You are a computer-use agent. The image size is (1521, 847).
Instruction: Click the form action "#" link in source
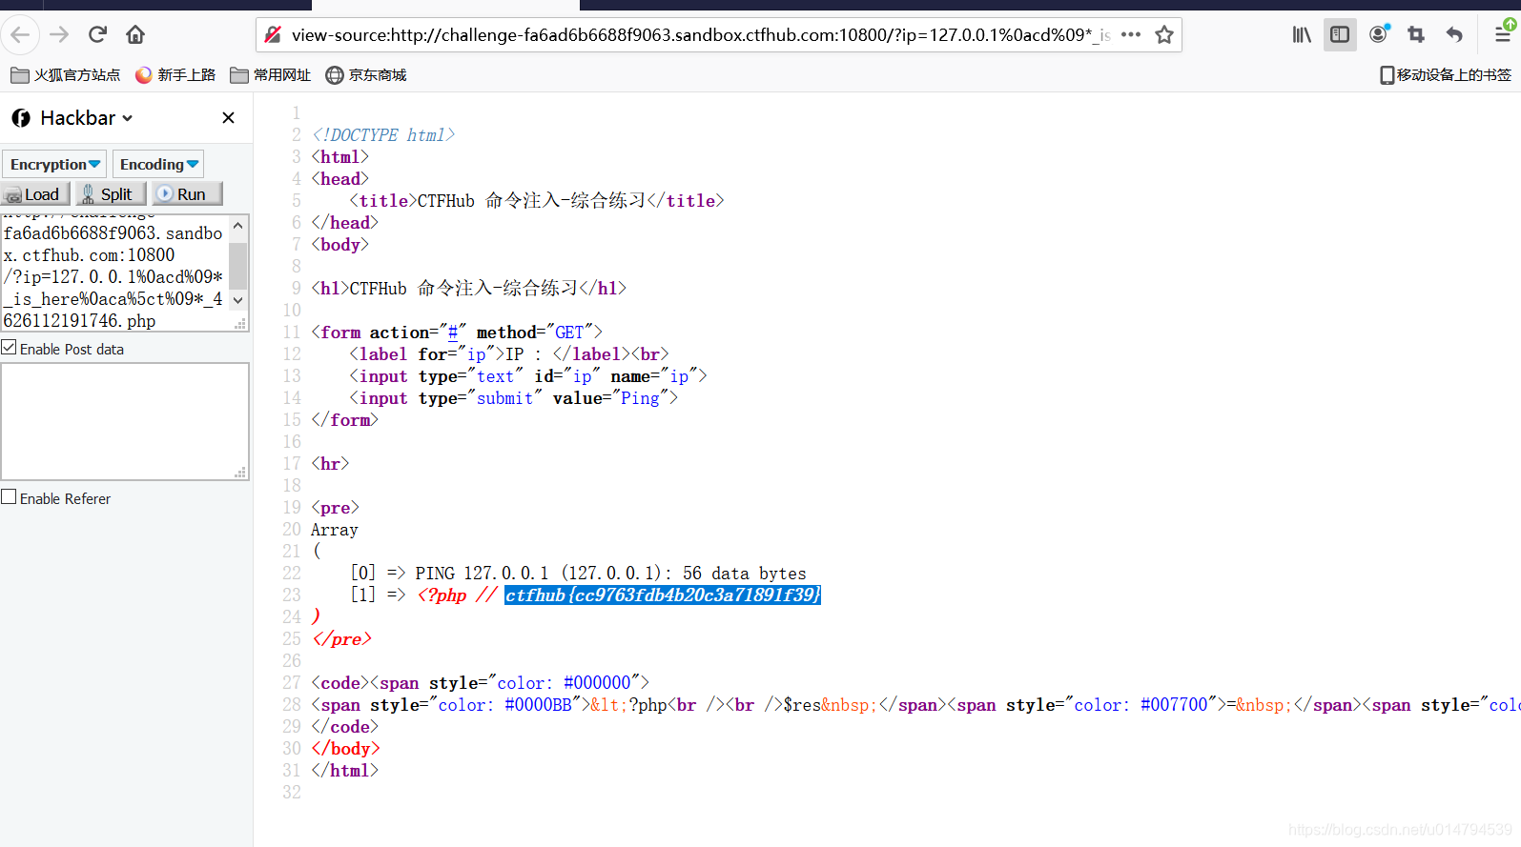point(453,333)
